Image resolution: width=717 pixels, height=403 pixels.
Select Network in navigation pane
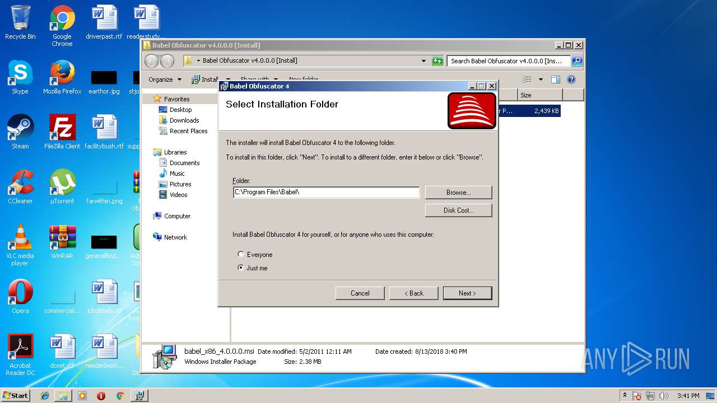[x=175, y=237]
